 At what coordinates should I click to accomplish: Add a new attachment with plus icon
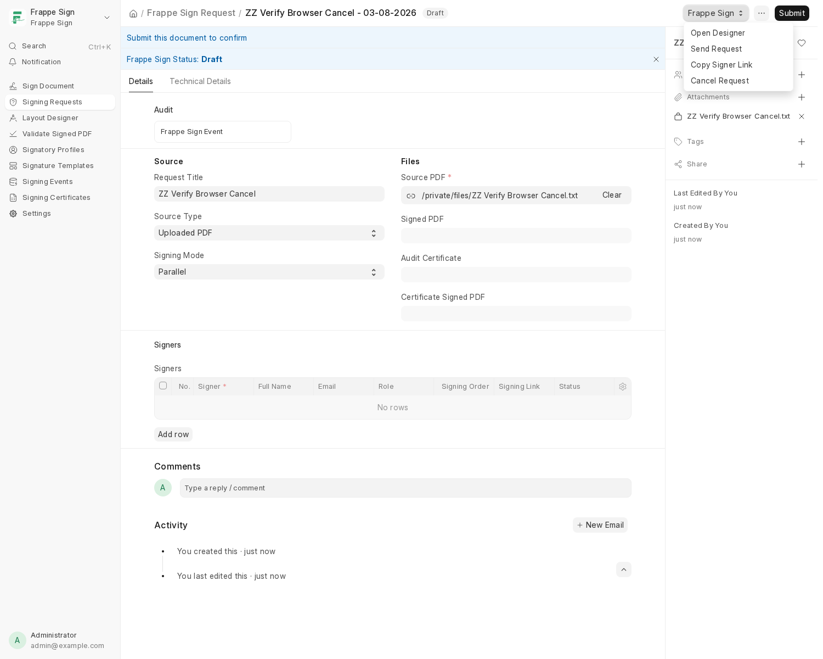click(x=802, y=97)
